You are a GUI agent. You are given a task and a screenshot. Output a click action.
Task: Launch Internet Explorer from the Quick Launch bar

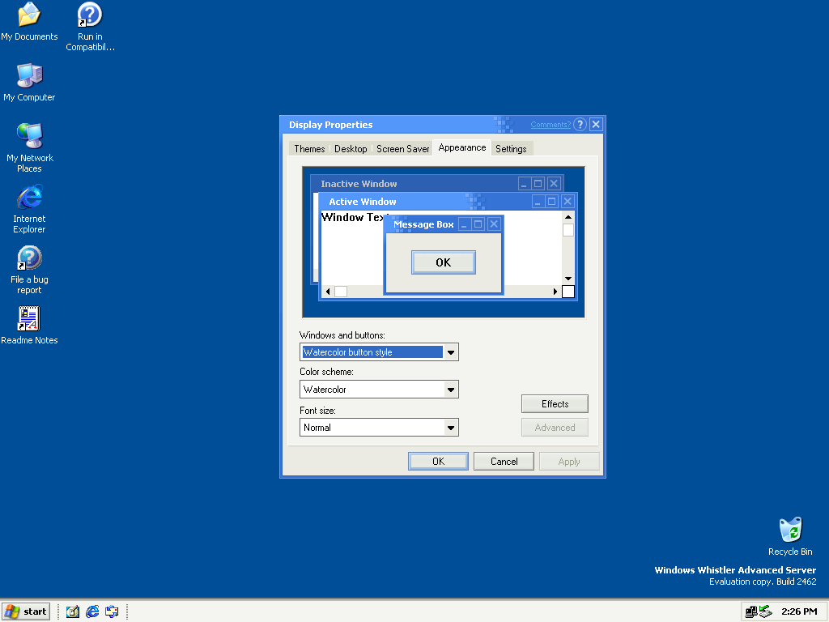pos(92,611)
